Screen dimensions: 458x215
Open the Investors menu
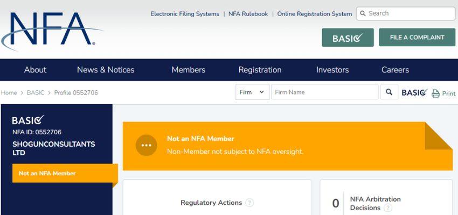(x=332, y=70)
